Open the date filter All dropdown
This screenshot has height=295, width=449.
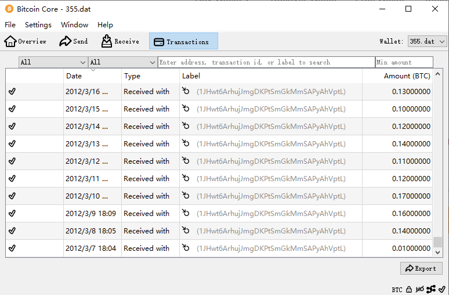[x=53, y=62]
